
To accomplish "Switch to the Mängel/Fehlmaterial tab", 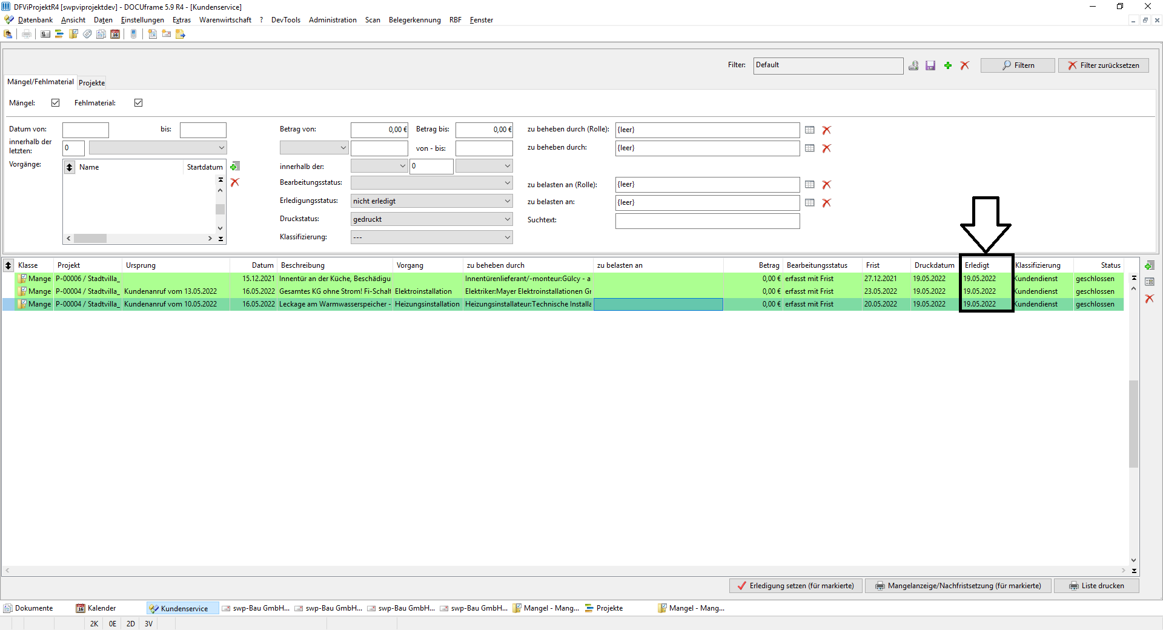I will coord(41,82).
